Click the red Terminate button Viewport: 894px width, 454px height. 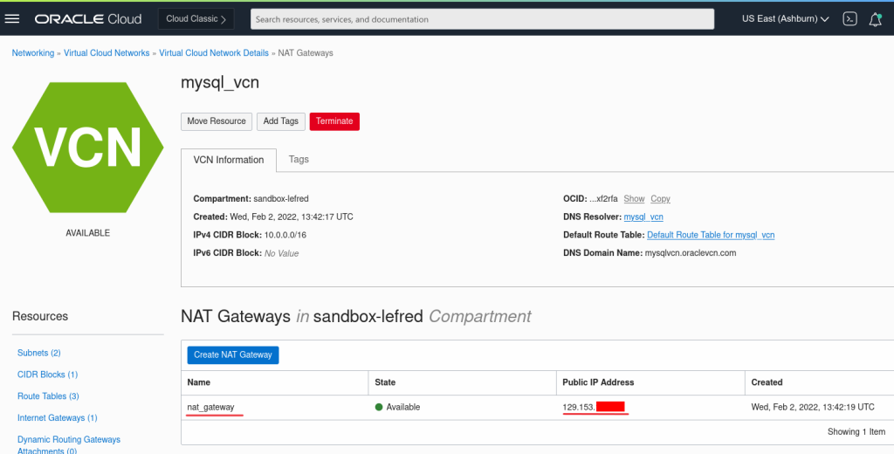(x=334, y=121)
